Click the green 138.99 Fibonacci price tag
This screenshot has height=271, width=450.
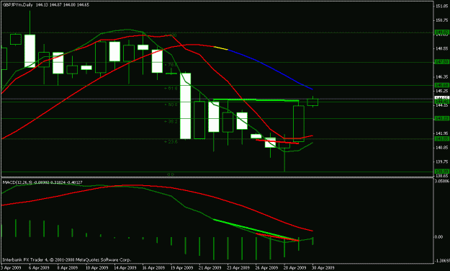pos(442,172)
